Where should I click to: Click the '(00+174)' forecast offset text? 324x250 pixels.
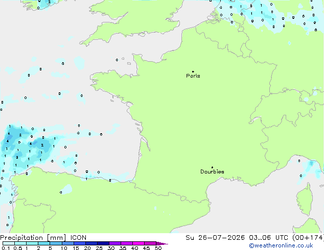[308, 238]
